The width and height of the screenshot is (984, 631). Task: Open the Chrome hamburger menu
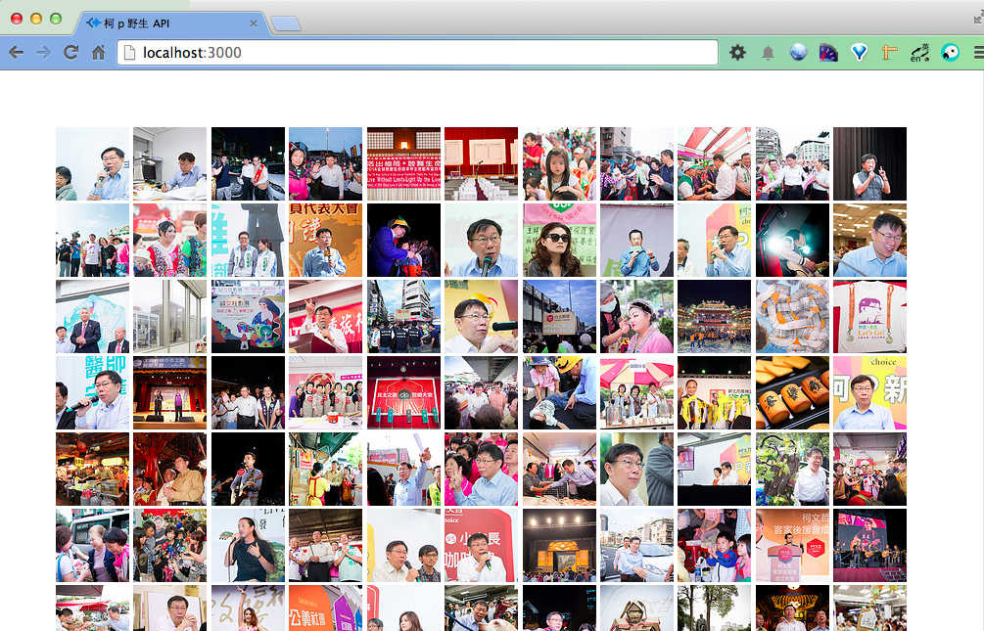pyautogui.click(x=976, y=53)
